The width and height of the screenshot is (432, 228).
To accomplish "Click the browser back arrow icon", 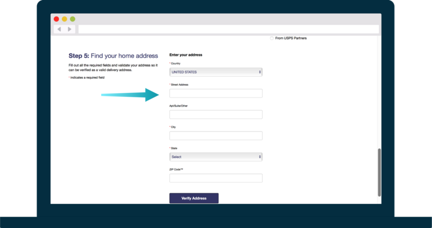I will (59, 29).
